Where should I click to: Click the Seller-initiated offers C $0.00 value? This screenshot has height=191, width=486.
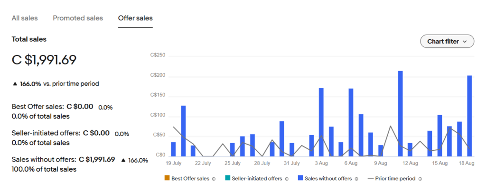tap(96, 133)
